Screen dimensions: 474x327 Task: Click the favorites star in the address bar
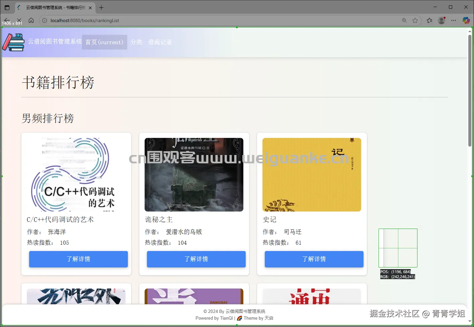click(x=415, y=20)
